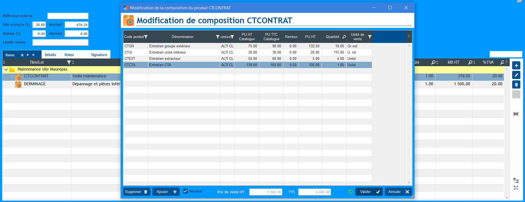Click the pencil edit icon in right sidebar

click(x=516, y=75)
